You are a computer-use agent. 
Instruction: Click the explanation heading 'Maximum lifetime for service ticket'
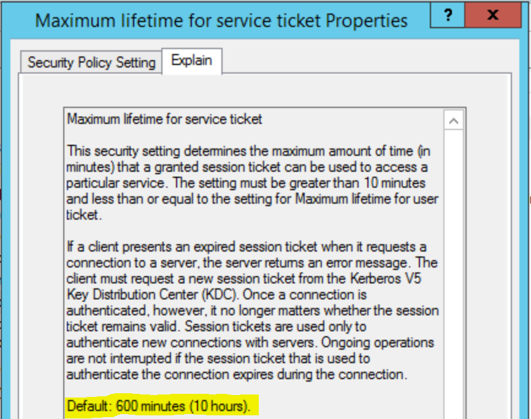(x=164, y=119)
